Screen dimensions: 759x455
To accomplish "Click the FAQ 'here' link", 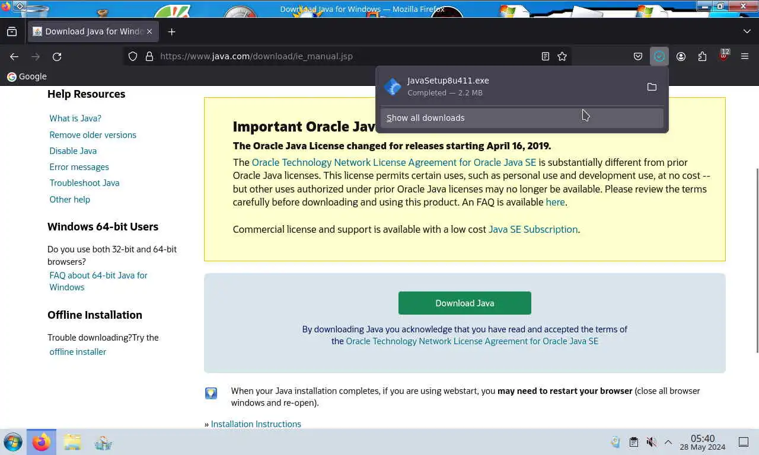I will pos(555,202).
